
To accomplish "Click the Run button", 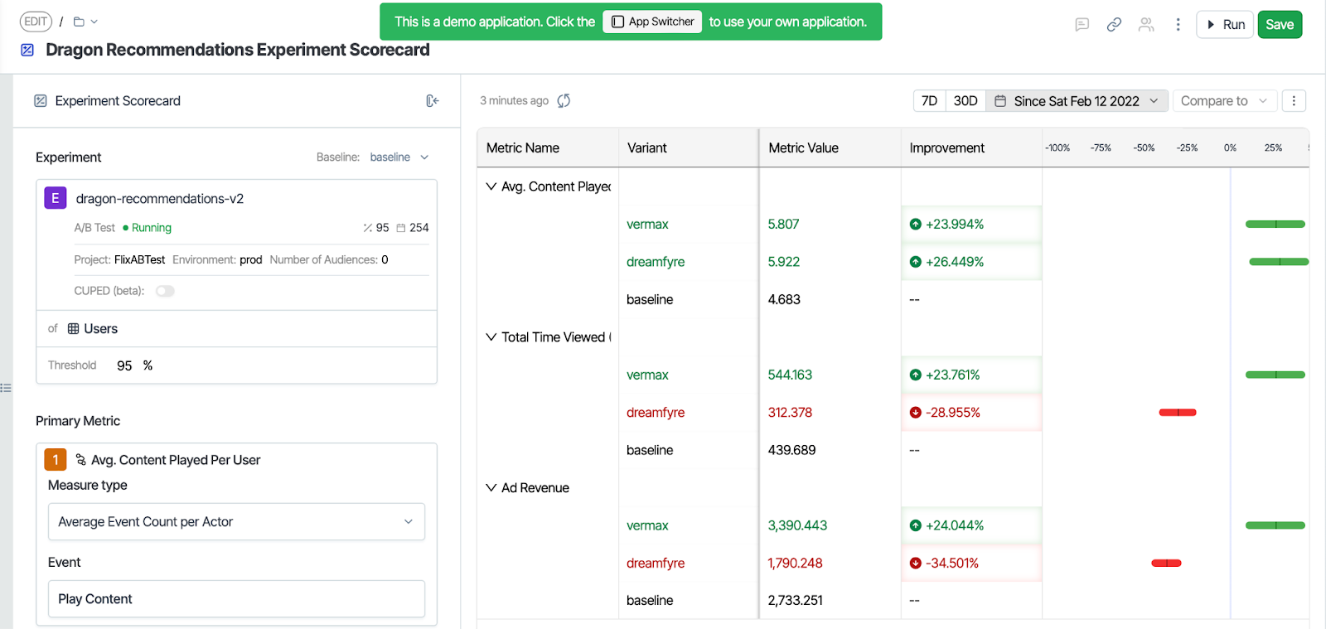I will (x=1225, y=25).
